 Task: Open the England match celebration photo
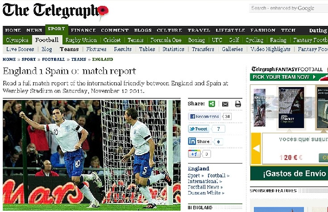tap(91, 155)
